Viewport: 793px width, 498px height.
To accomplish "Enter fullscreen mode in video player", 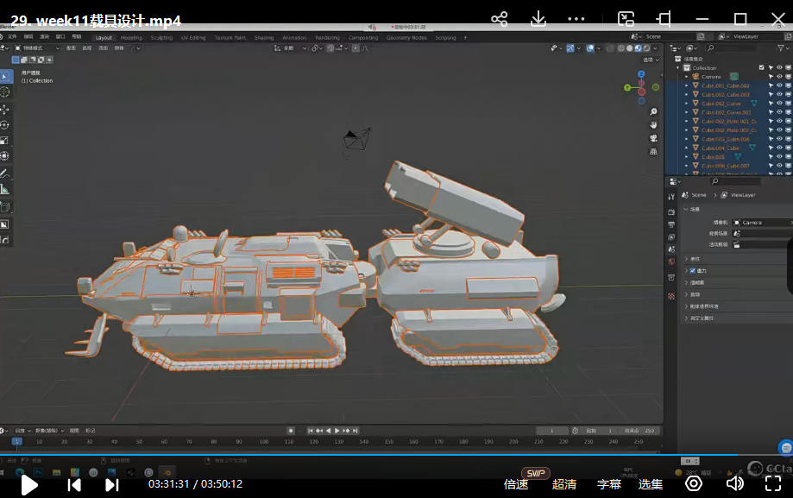I will 773,483.
